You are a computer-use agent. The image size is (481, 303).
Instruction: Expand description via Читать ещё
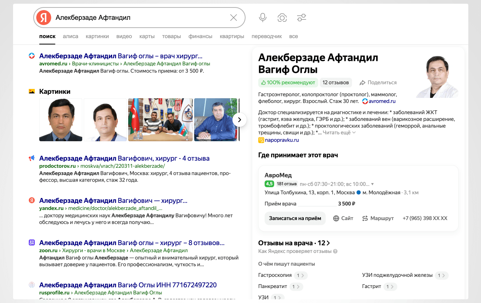pyautogui.click(x=339, y=132)
